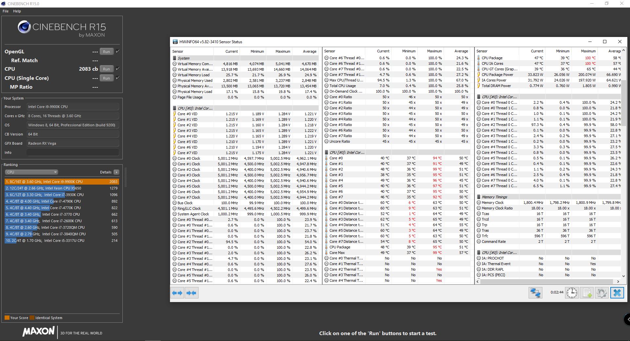The width and height of the screenshot is (630, 341).
Task: Expand the ranking Details arrow
Action: (x=116, y=172)
